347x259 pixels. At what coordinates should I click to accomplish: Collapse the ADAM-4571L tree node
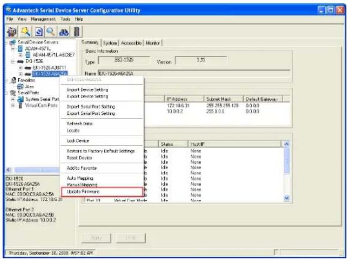pos(13,49)
